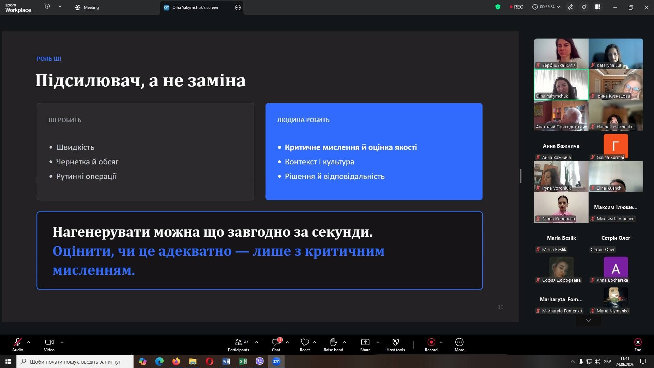Open Copilot from the taskbar
This screenshot has height=368, width=654.
142,362
